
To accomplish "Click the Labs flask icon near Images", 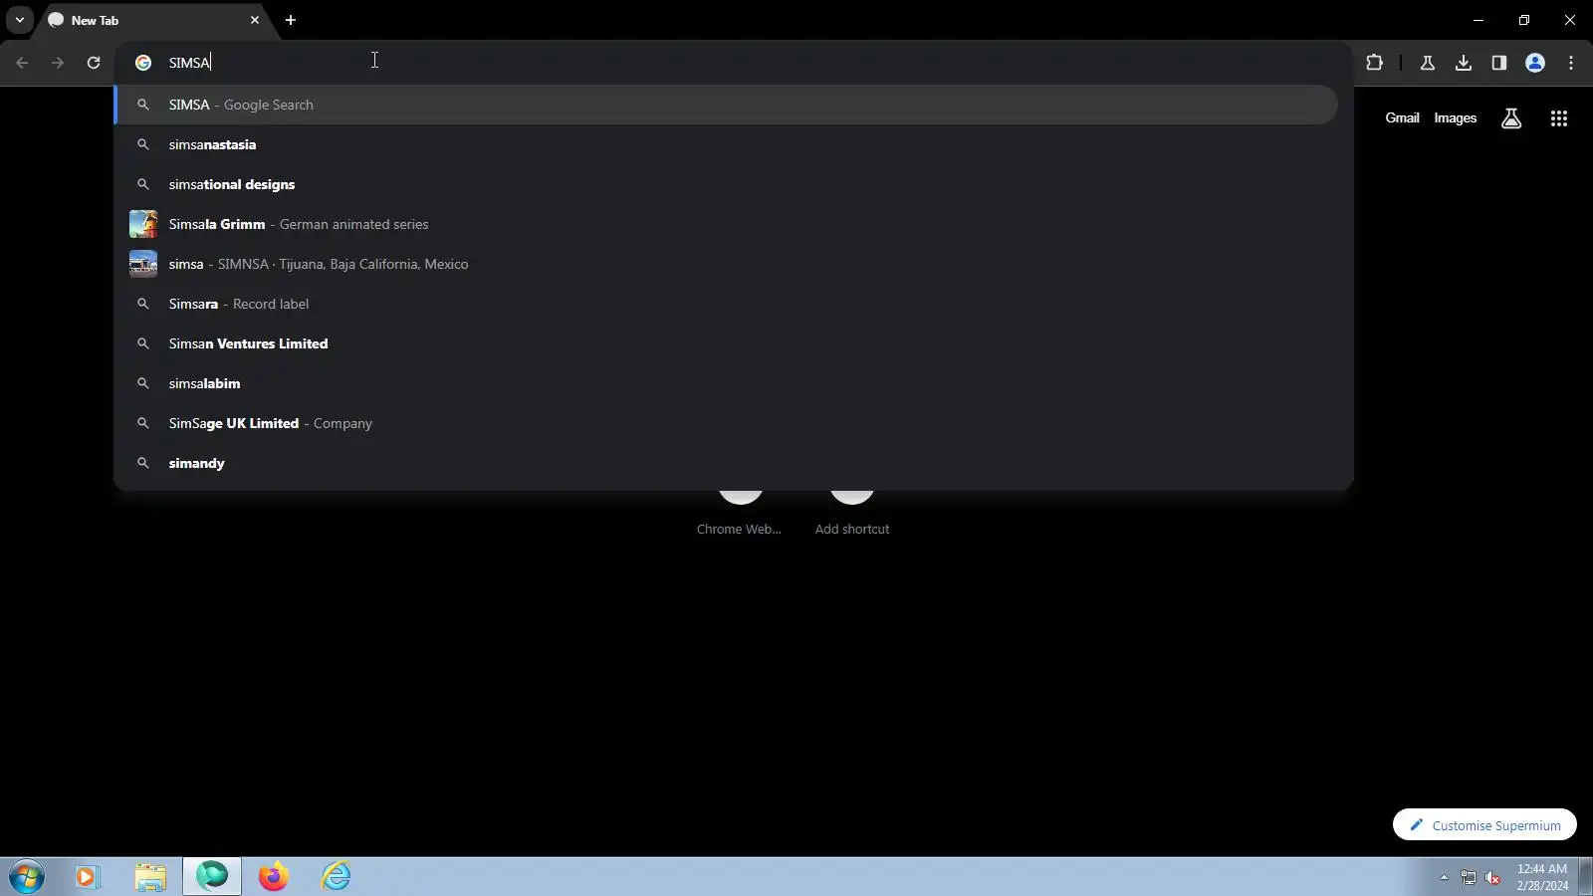I will (x=1511, y=118).
